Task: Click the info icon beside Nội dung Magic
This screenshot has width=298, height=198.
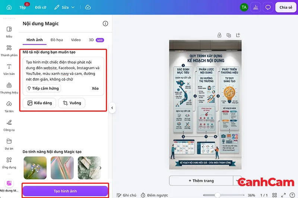Action: [x=105, y=23]
